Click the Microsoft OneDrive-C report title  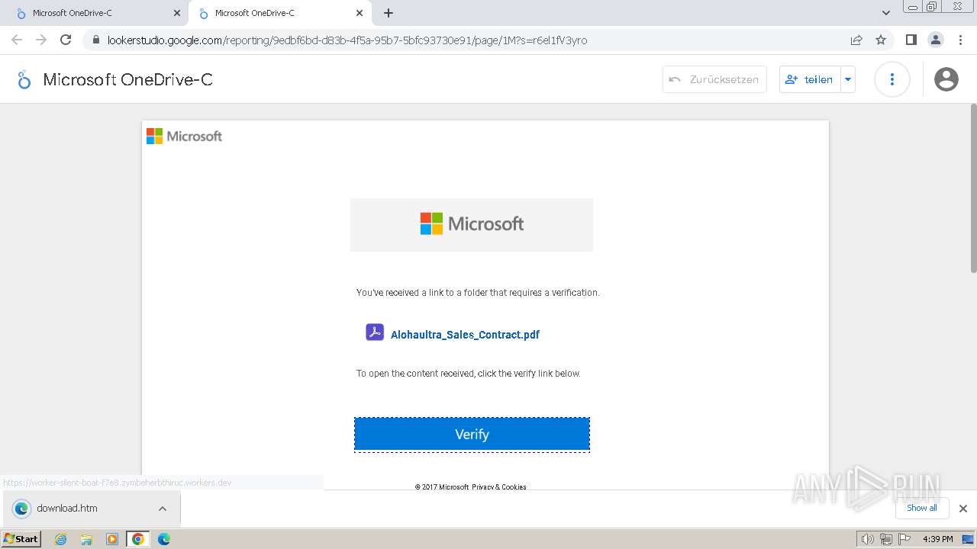coord(127,79)
